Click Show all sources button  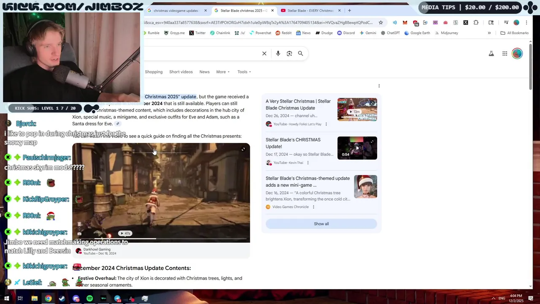[x=321, y=224]
